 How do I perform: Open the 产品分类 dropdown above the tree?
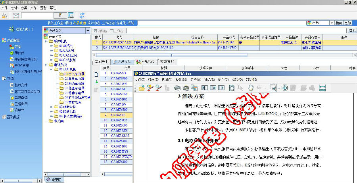click(88, 30)
